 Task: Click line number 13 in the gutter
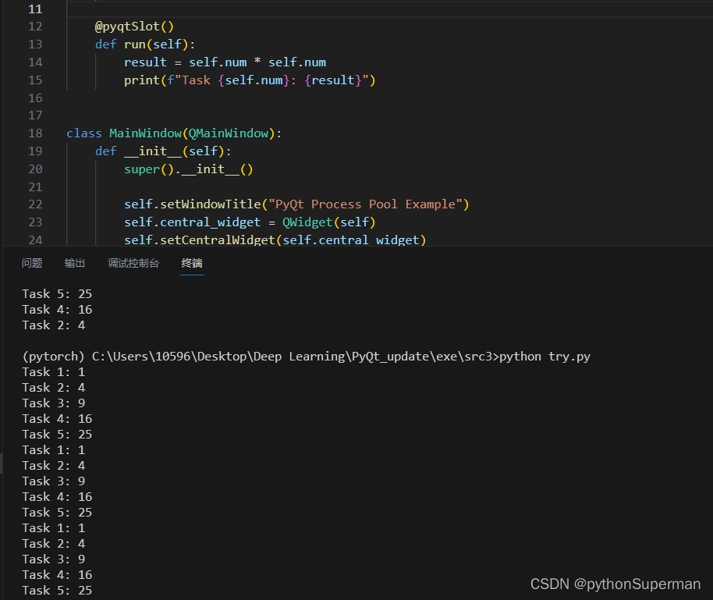tap(35, 44)
